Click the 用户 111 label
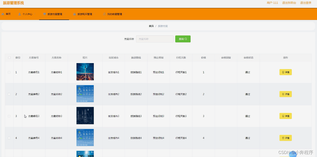 (272, 3)
